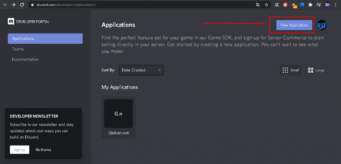Open the translate page icon in address bar
The width and height of the screenshot is (341, 164).
pos(258,5)
